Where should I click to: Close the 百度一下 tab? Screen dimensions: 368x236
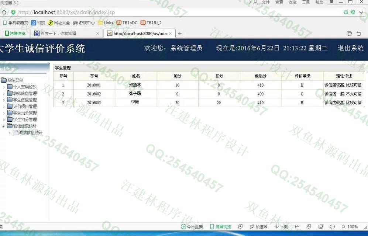click(98, 34)
